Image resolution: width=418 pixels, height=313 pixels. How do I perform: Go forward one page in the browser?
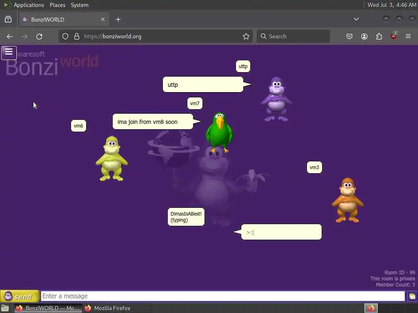(24, 36)
